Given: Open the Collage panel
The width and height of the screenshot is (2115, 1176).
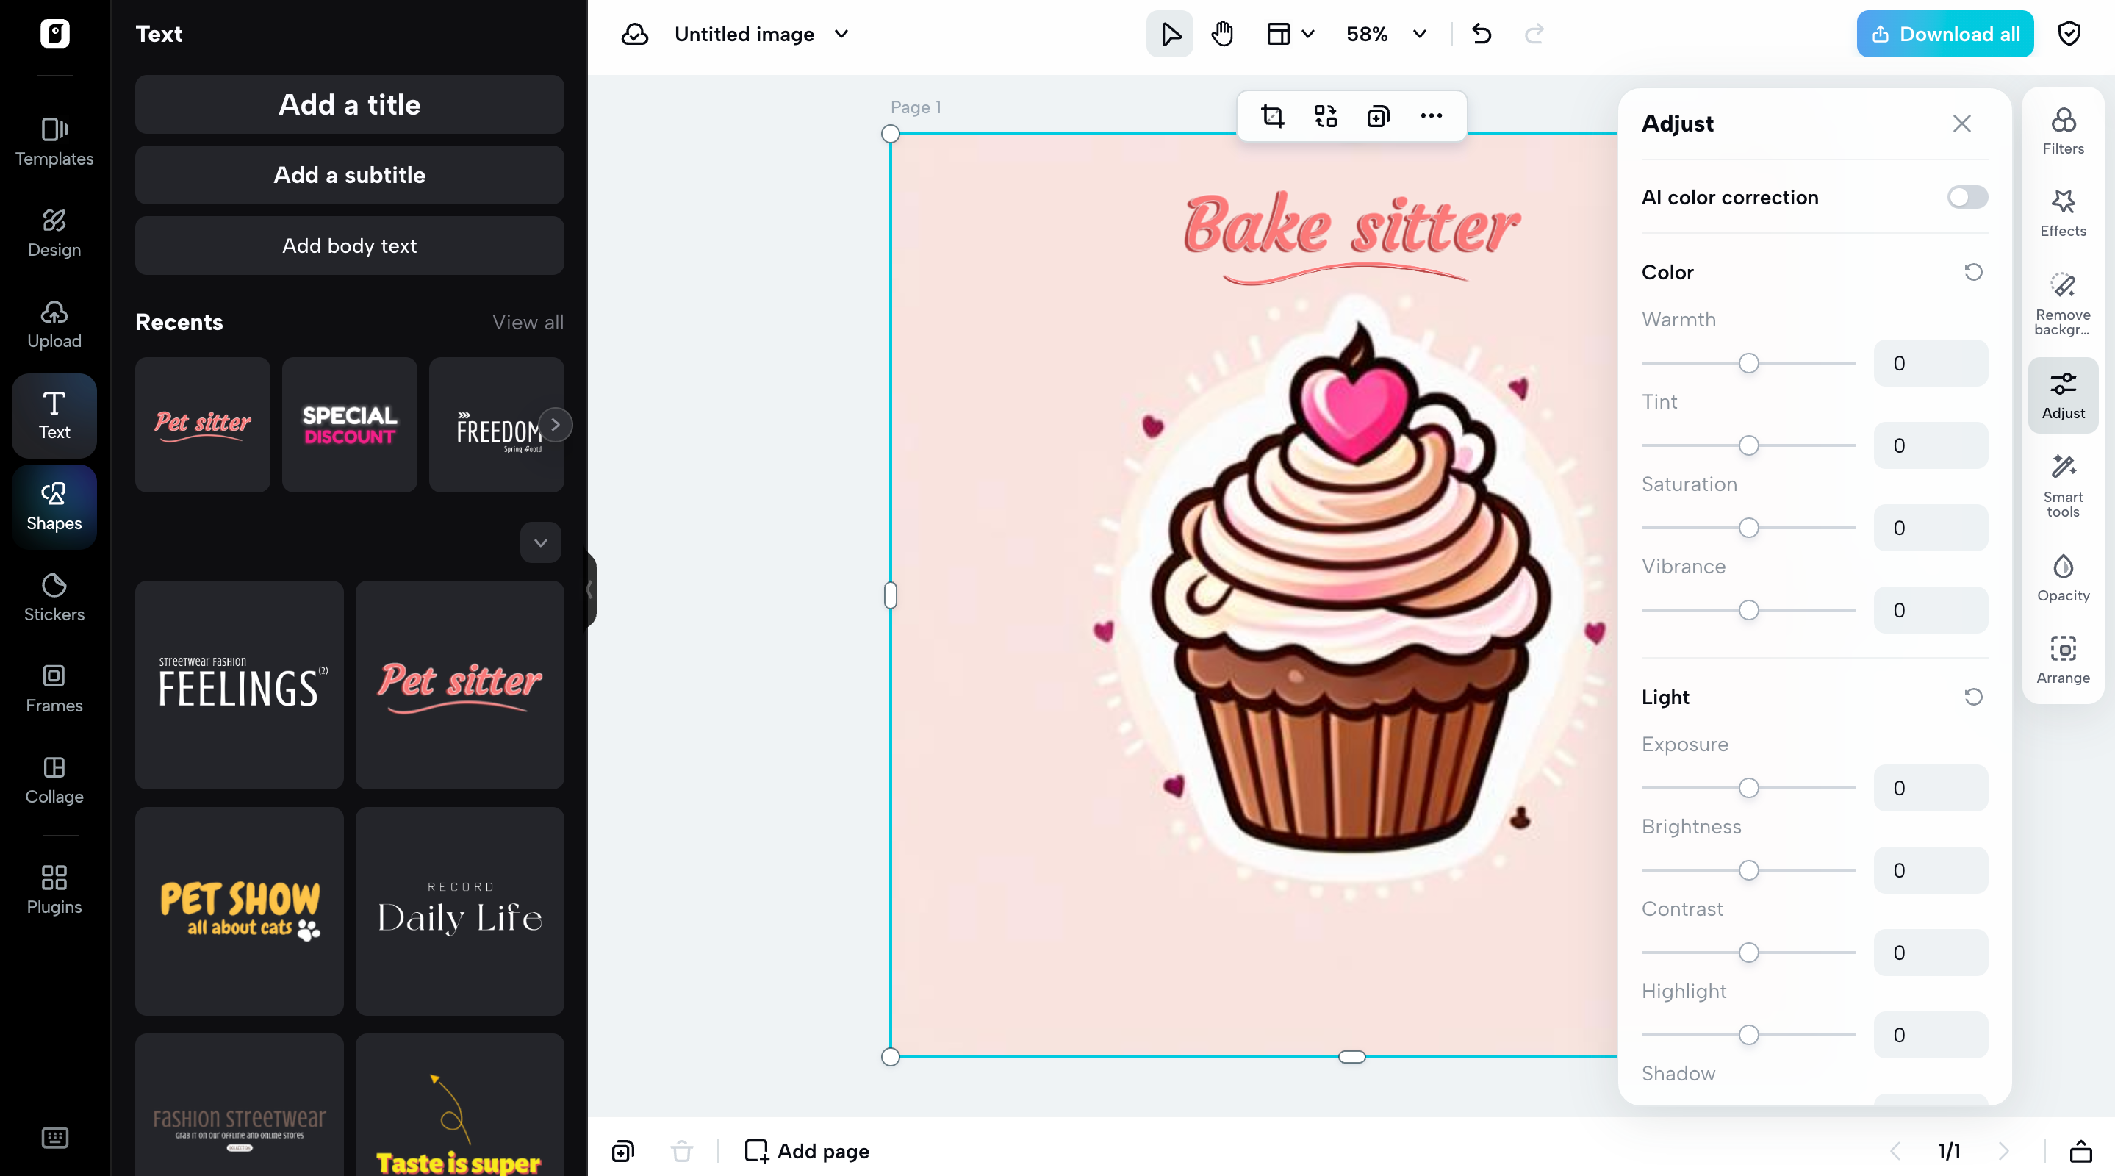Looking at the screenshot, I should click(54, 780).
